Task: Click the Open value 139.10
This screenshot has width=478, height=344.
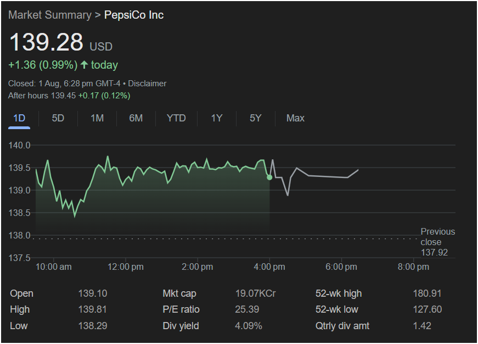Action: coord(93,293)
